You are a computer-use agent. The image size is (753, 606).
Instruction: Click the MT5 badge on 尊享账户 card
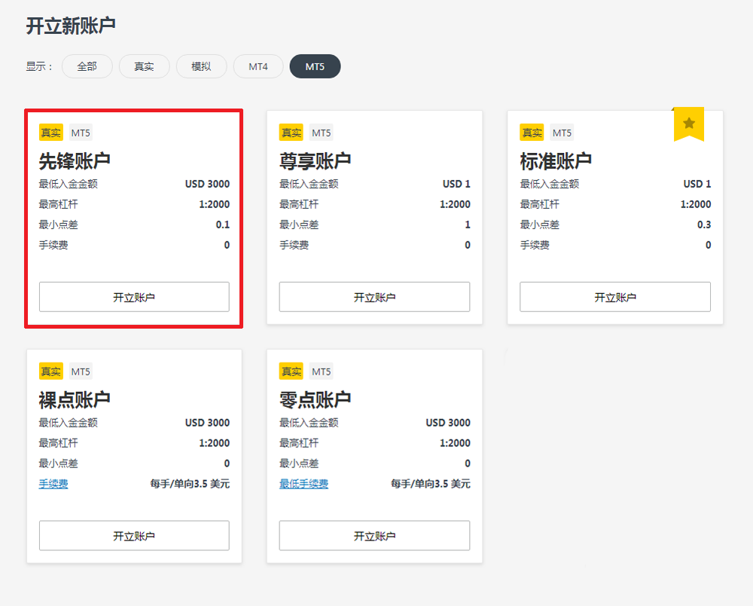(322, 133)
